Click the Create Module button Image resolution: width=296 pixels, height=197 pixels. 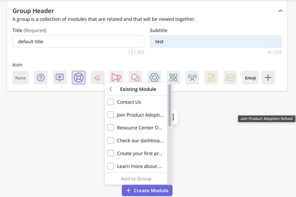147,191
